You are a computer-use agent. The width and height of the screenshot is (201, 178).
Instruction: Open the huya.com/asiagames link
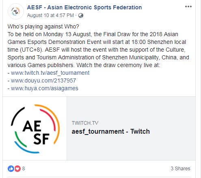point(45,88)
